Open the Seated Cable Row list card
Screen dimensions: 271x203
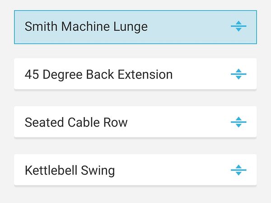pyautogui.click(x=135, y=122)
